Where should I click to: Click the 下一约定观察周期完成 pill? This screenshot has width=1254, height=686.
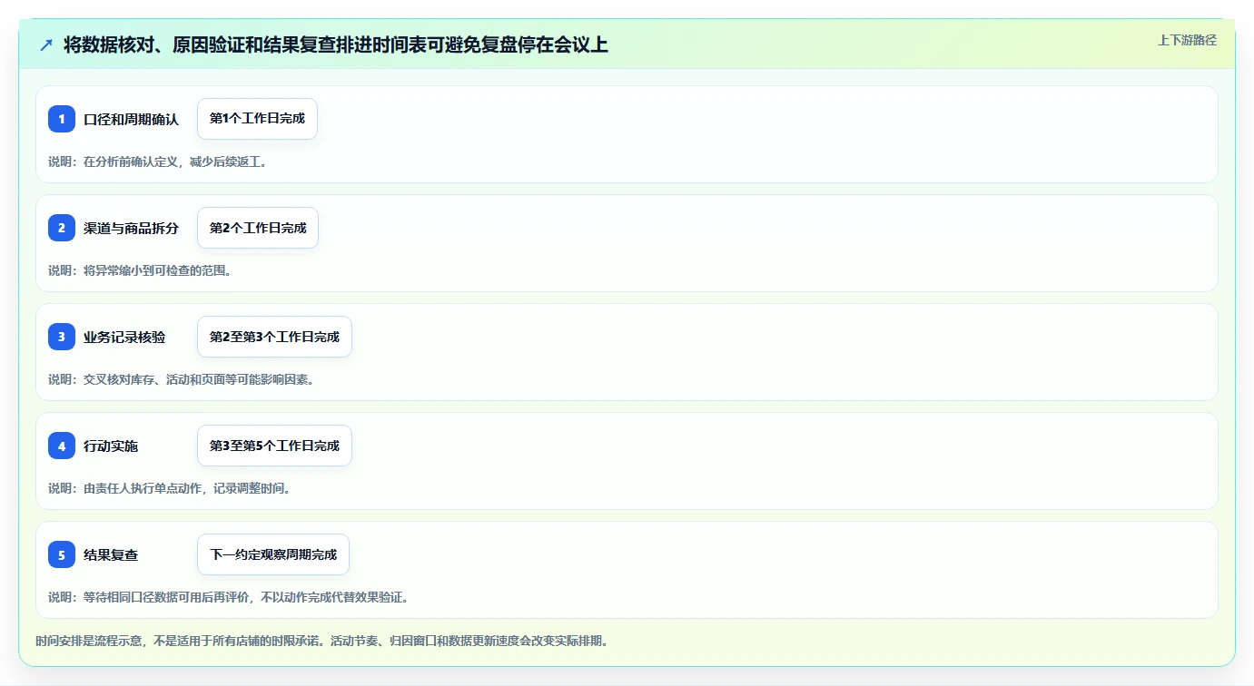(x=273, y=554)
